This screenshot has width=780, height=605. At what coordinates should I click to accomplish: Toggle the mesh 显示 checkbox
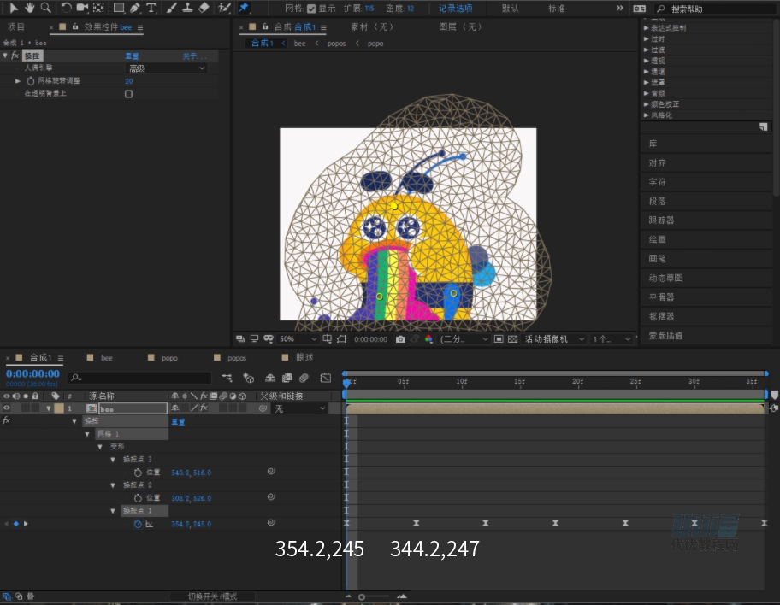click(311, 9)
